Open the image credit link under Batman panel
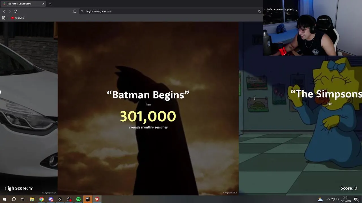The width and height of the screenshot is (362, 203). point(230,193)
